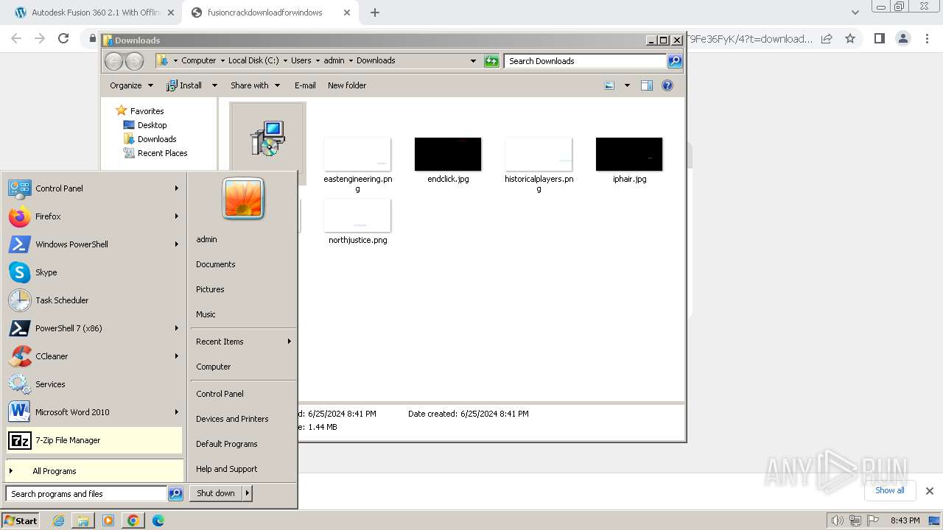943x530 pixels.
Task: Share this page from Chrome address bar
Action: [x=827, y=38]
